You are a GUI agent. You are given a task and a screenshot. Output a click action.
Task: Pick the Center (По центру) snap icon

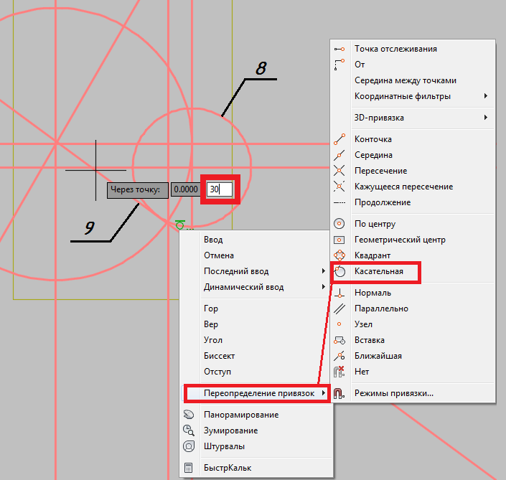340,224
